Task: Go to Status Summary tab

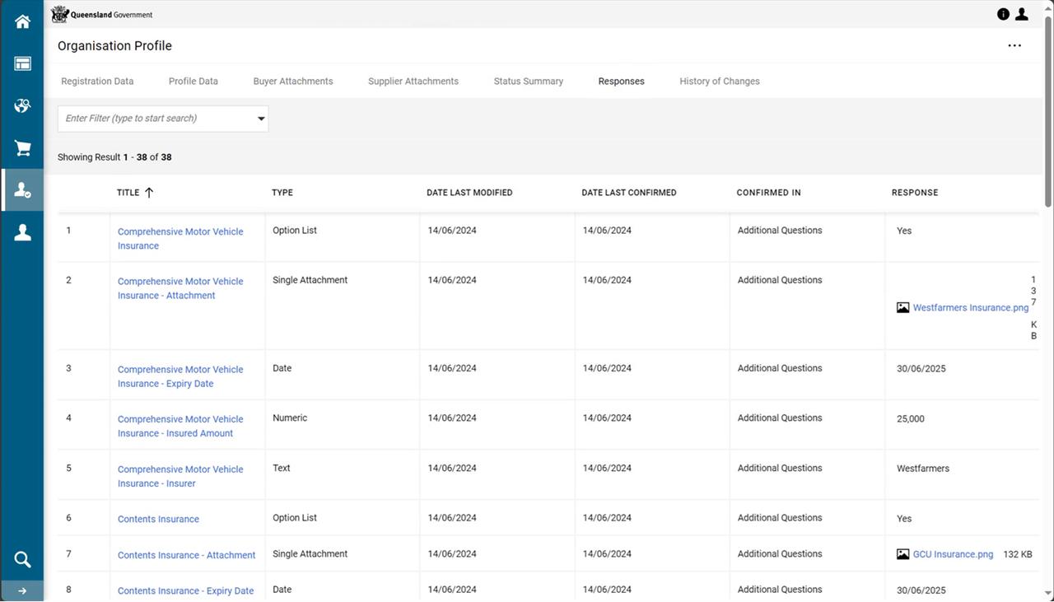Action: [x=529, y=82]
